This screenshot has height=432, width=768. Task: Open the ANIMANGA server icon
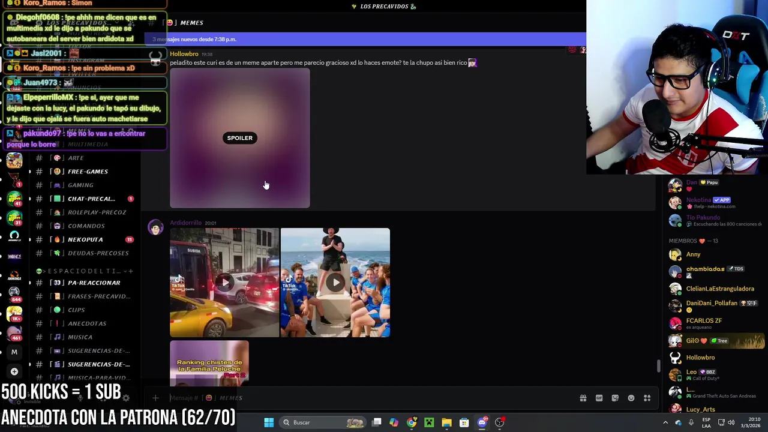[14, 275]
